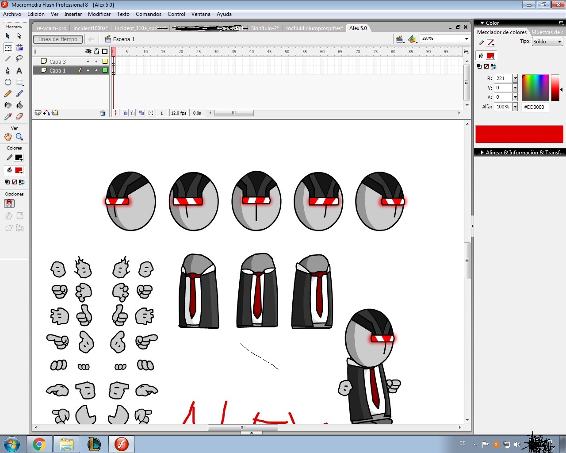Select the Pencil tool
Viewport: 566px width, 453px height.
click(x=8, y=93)
